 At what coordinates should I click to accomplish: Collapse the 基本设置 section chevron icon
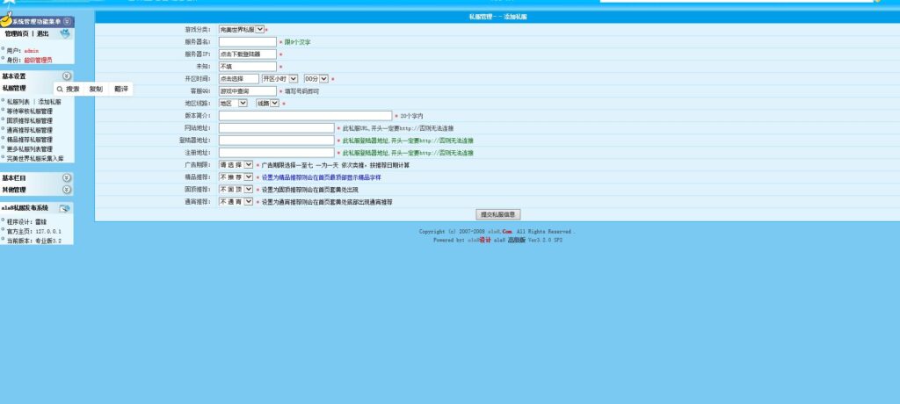(x=67, y=76)
